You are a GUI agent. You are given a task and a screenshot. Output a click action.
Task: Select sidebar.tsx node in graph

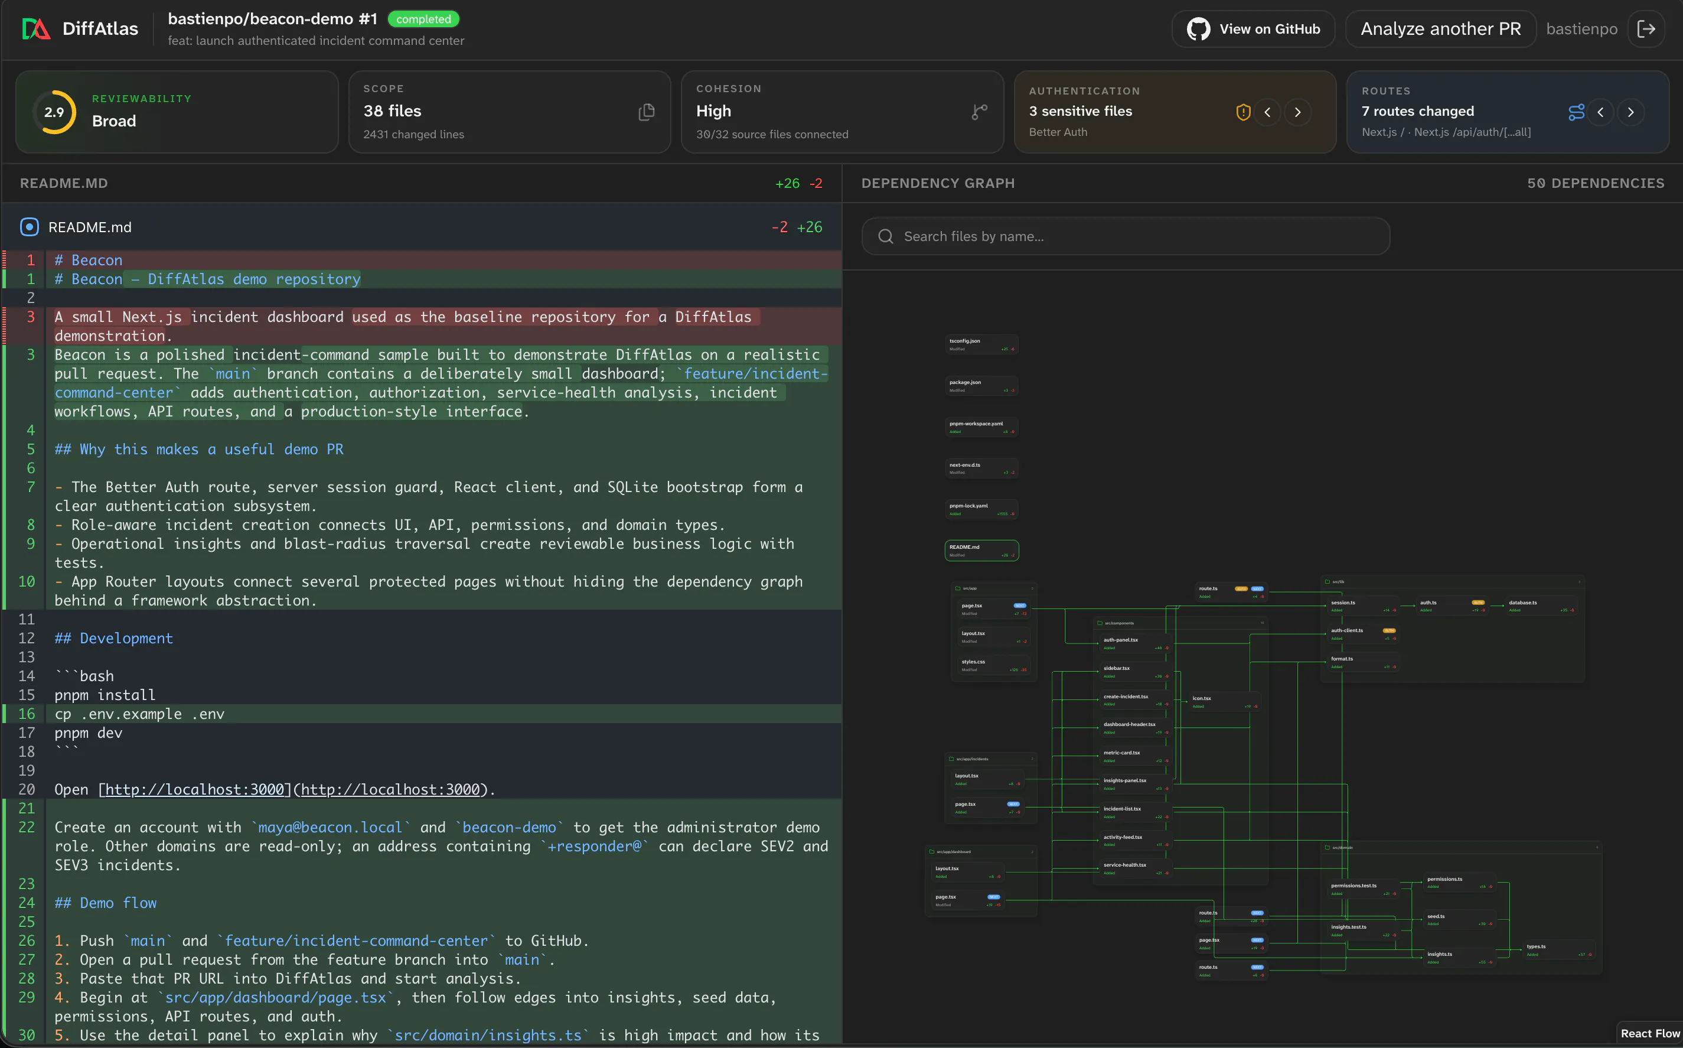[x=1136, y=672]
